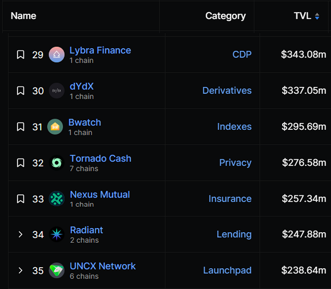Image resolution: width=331 pixels, height=289 pixels.
Task: Bookmark the Lybra Finance protocol
Action: click(21, 55)
